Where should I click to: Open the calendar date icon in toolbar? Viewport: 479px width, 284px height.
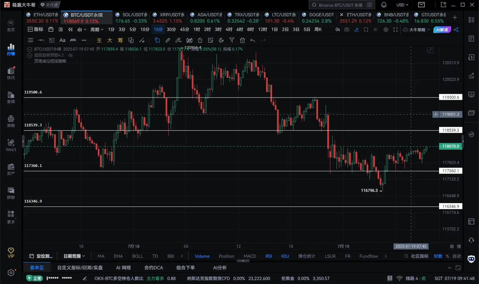tap(51, 30)
